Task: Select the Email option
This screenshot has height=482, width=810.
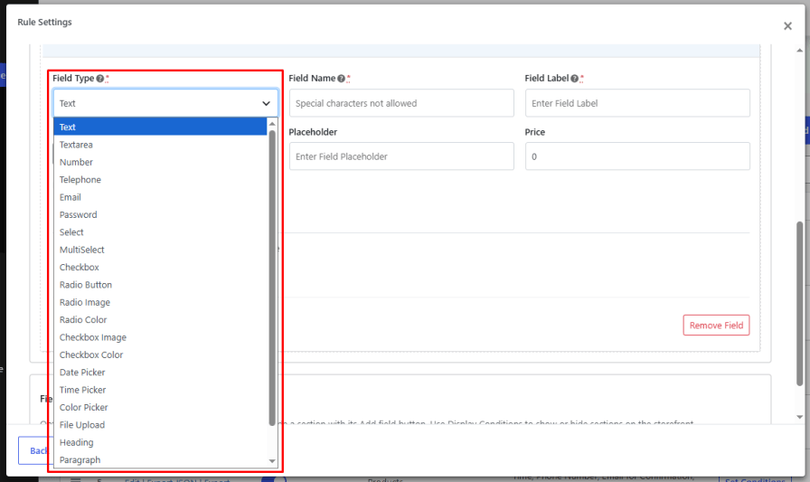Action: coord(160,197)
